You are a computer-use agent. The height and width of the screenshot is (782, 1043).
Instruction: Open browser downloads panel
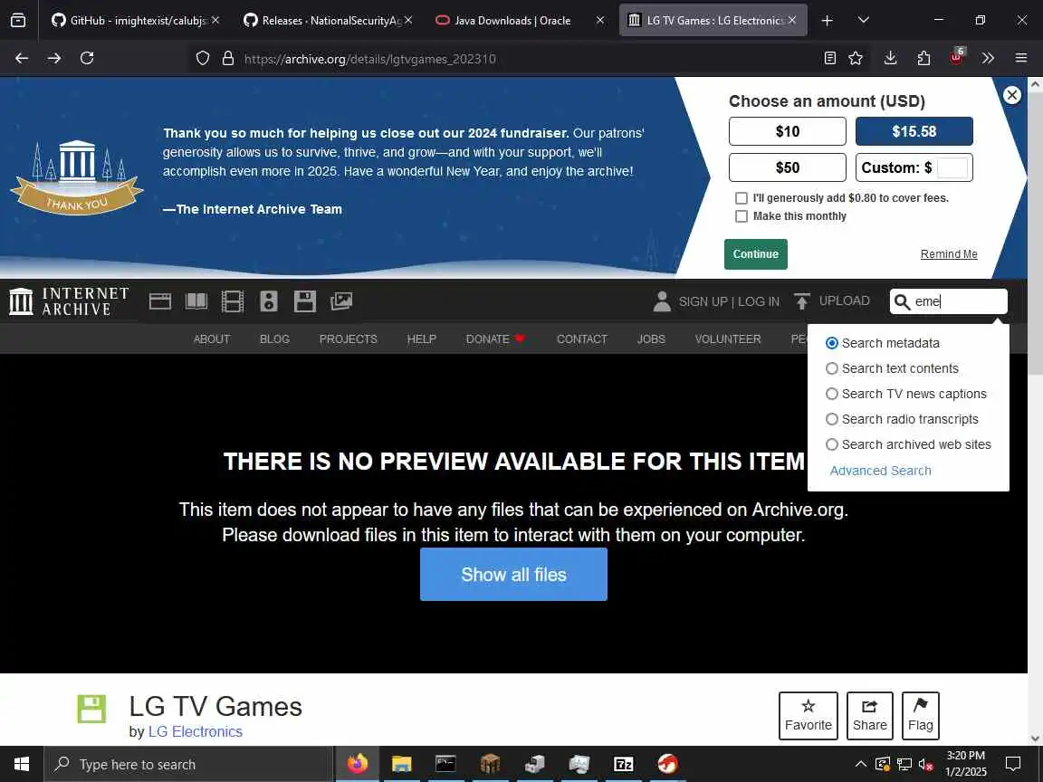tap(890, 59)
